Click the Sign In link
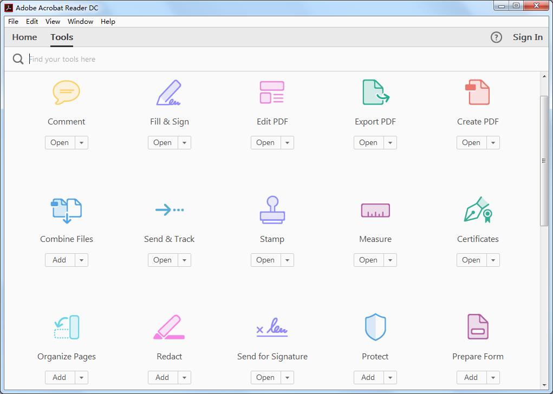 (528, 37)
